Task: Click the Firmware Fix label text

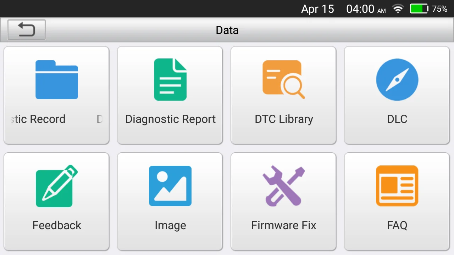Action: click(x=283, y=225)
